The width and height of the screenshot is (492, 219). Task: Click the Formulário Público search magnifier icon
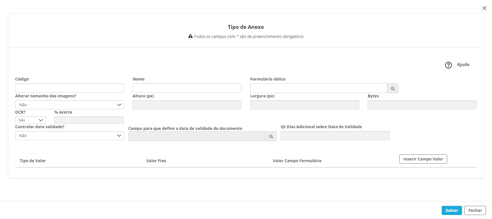pyautogui.click(x=393, y=89)
